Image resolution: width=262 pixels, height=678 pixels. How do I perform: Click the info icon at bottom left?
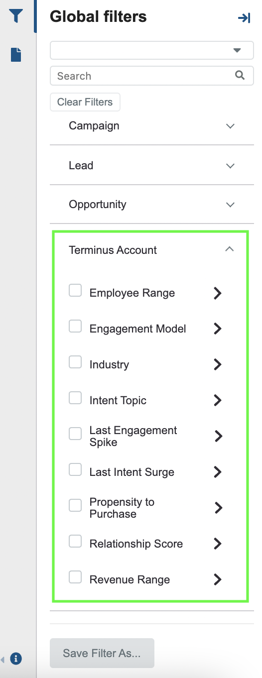point(16,659)
